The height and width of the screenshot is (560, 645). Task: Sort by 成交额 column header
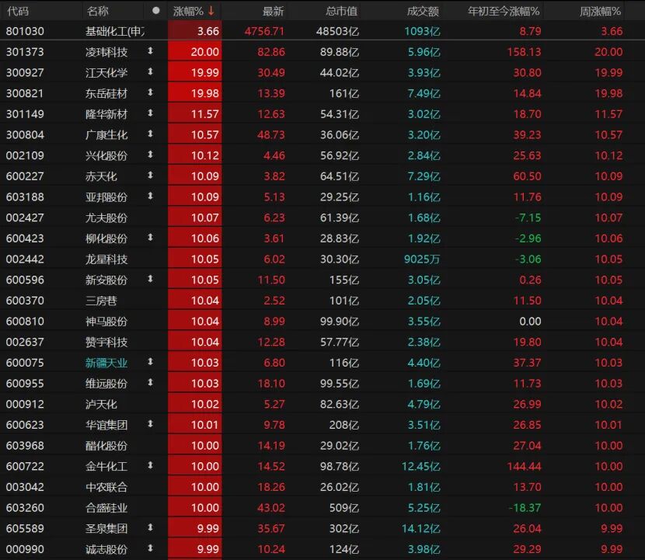[423, 11]
